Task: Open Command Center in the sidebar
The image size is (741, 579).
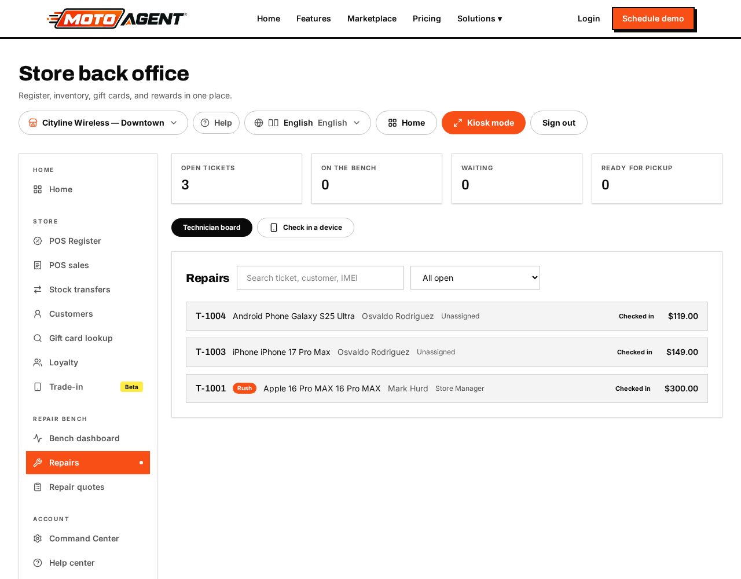Action: pos(88,538)
